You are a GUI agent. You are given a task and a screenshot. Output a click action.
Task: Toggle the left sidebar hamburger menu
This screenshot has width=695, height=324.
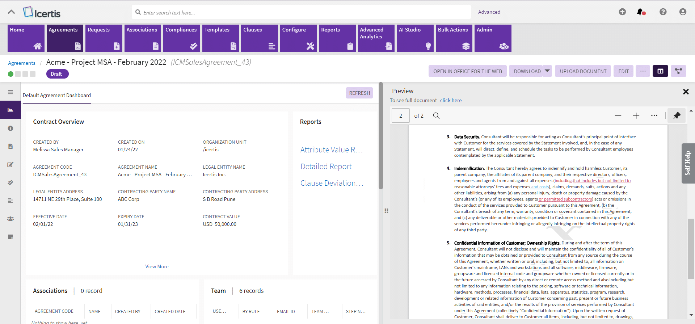tap(10, 92)
